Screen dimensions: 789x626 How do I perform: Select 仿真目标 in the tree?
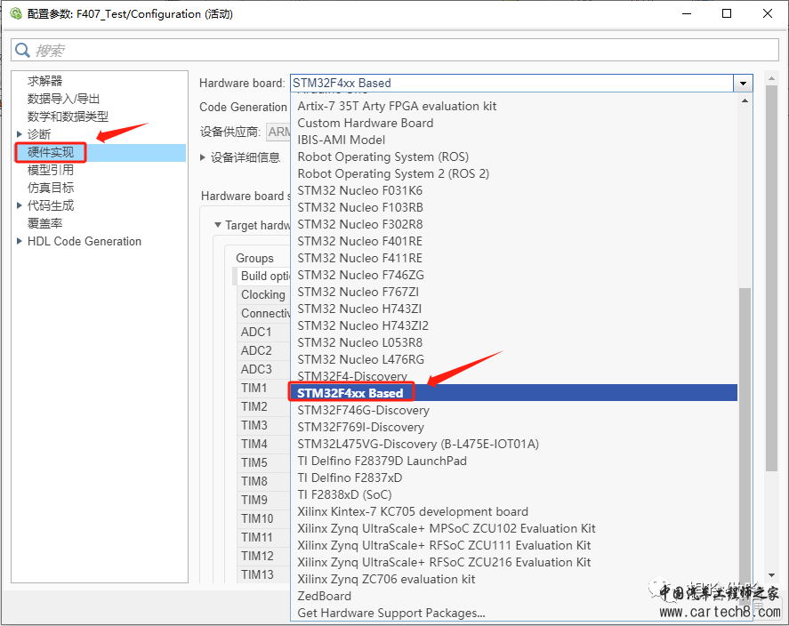51,188
